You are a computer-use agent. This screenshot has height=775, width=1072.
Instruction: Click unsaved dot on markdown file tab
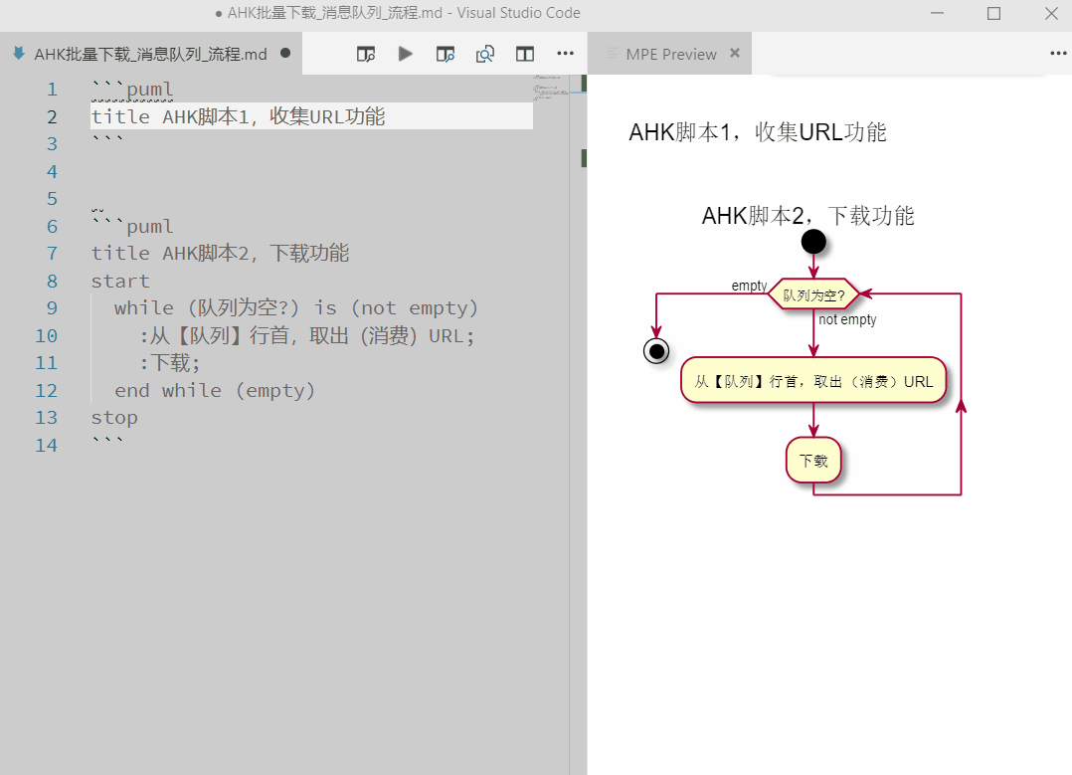point(285,53)
